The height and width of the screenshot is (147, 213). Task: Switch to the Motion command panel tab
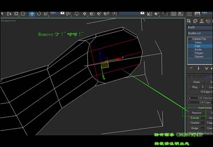pyautogui.click(x=208, y=21)
